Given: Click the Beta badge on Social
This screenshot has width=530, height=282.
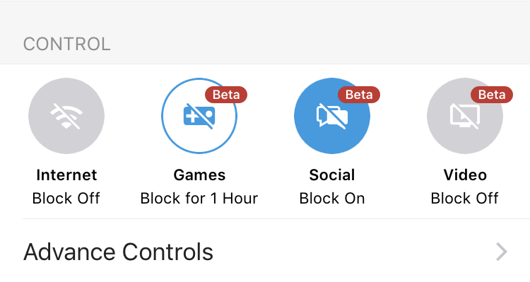Looking at the screenshot, I should (359, 95).
